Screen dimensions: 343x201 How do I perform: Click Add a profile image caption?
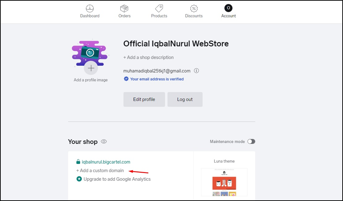90,80
